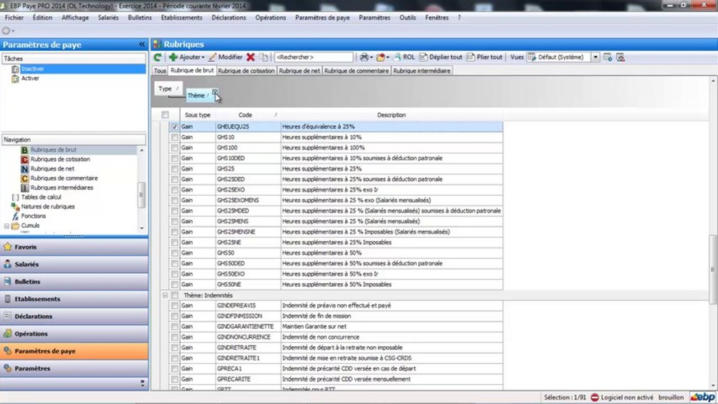This screenshot has width=718, height=404.
Task: Collapse the Paramètres de paye panel chevron
Action: pyautogui.click(x=142, y=45)
